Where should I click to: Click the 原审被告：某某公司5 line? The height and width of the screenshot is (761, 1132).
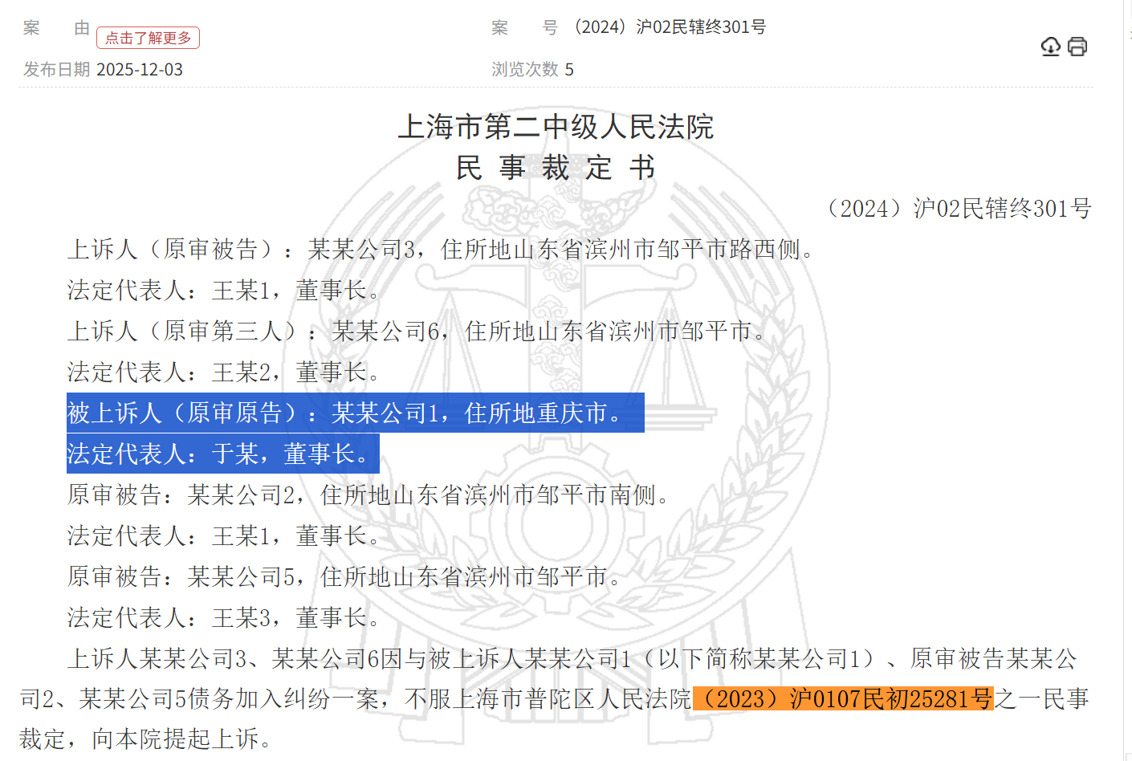(x=345, y=576)
